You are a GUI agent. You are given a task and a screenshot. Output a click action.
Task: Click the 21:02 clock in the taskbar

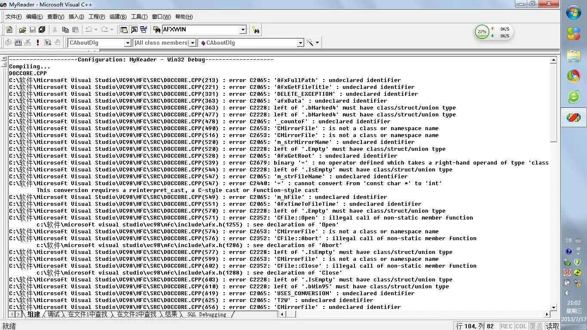tap(574, 303)
